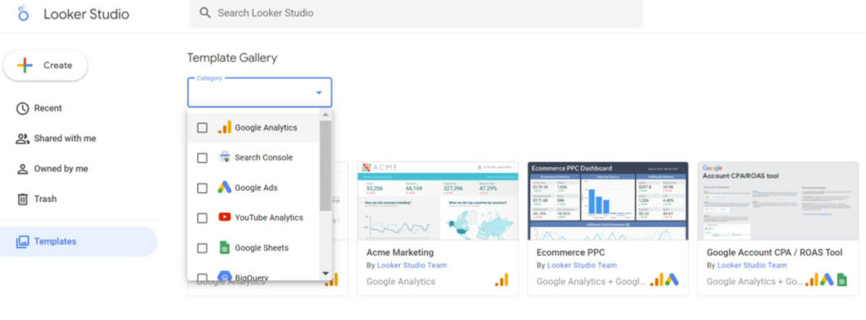Click the YouTube Analytics icon in dropdown
Screen dimensions: 866x320
(x=224, y=217)
